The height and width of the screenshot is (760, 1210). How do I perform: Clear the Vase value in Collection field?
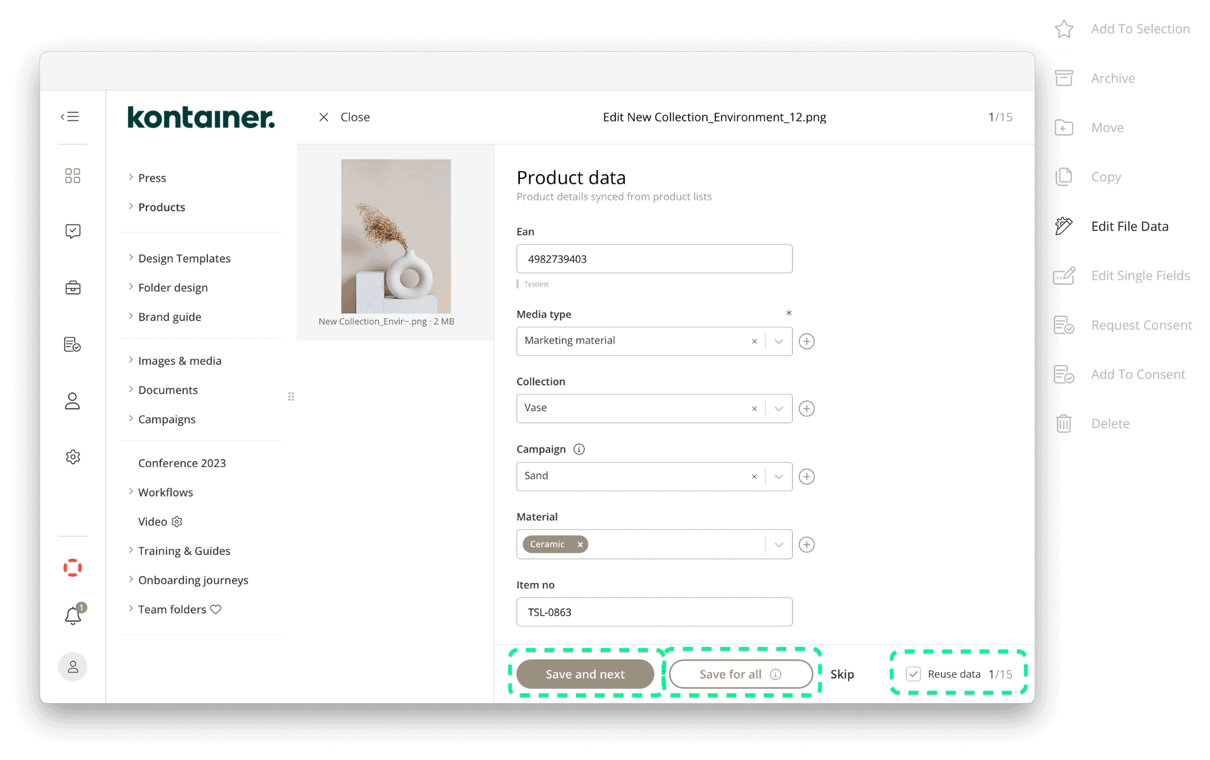coord(754,408)
